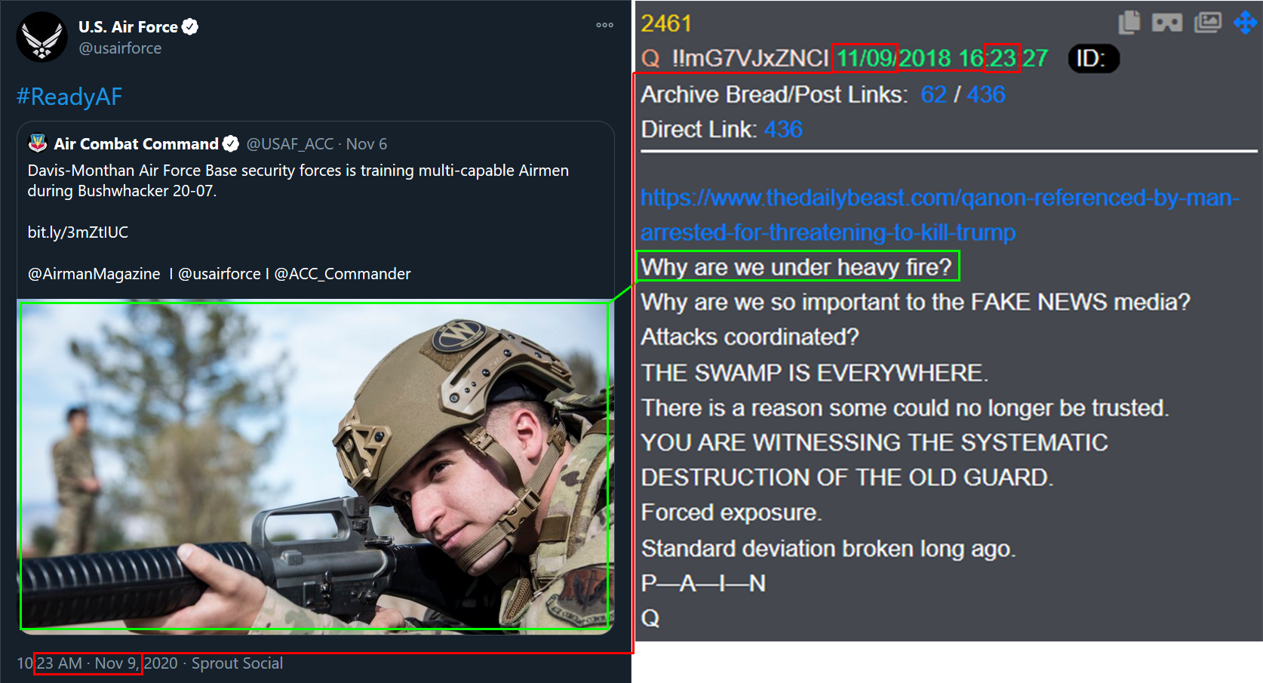Click the blue move arrows icon

coord(1245,23)
